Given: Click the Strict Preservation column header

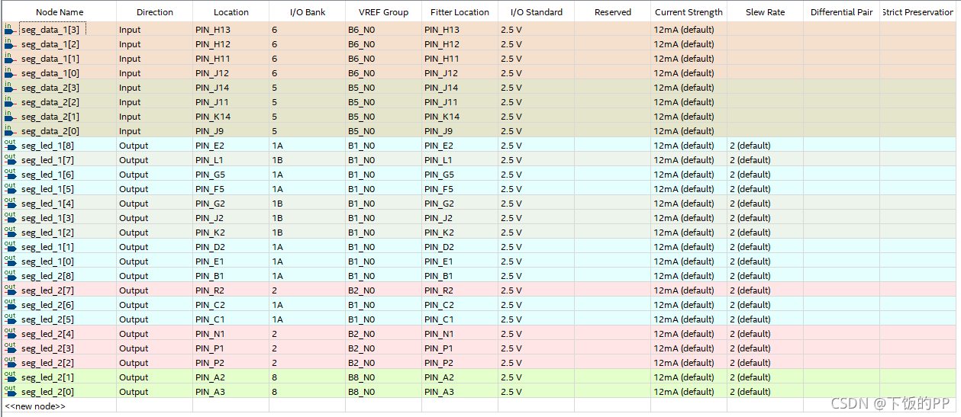Looking at the screenshot, I should point(919,11).
